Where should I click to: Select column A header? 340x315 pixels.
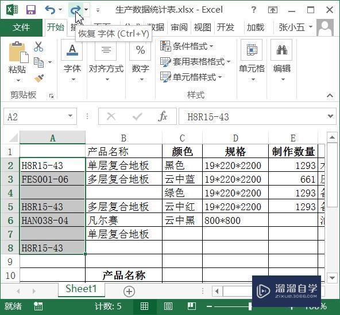click(52, 137)
